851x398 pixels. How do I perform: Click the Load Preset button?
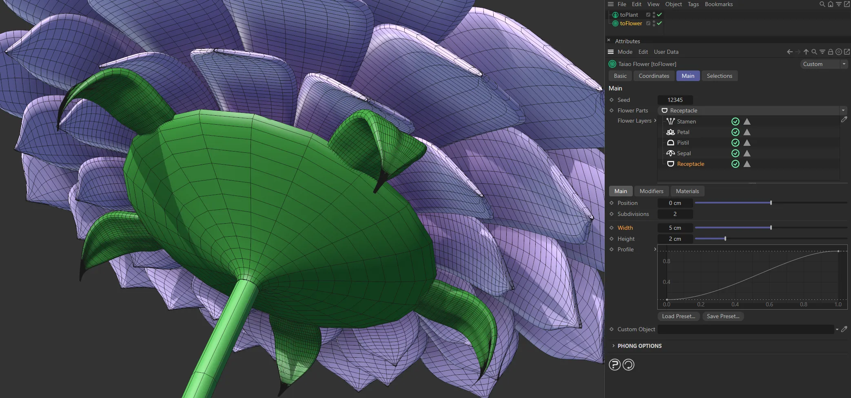click(678, 316)
